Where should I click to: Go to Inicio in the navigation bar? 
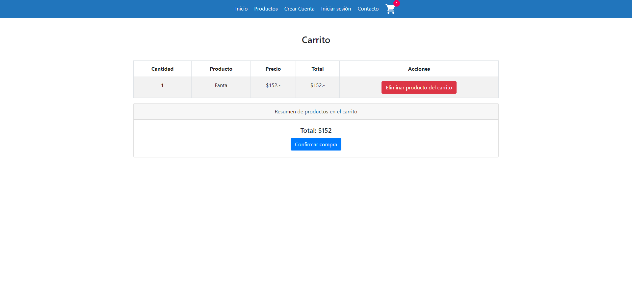(x=241, y=9)
